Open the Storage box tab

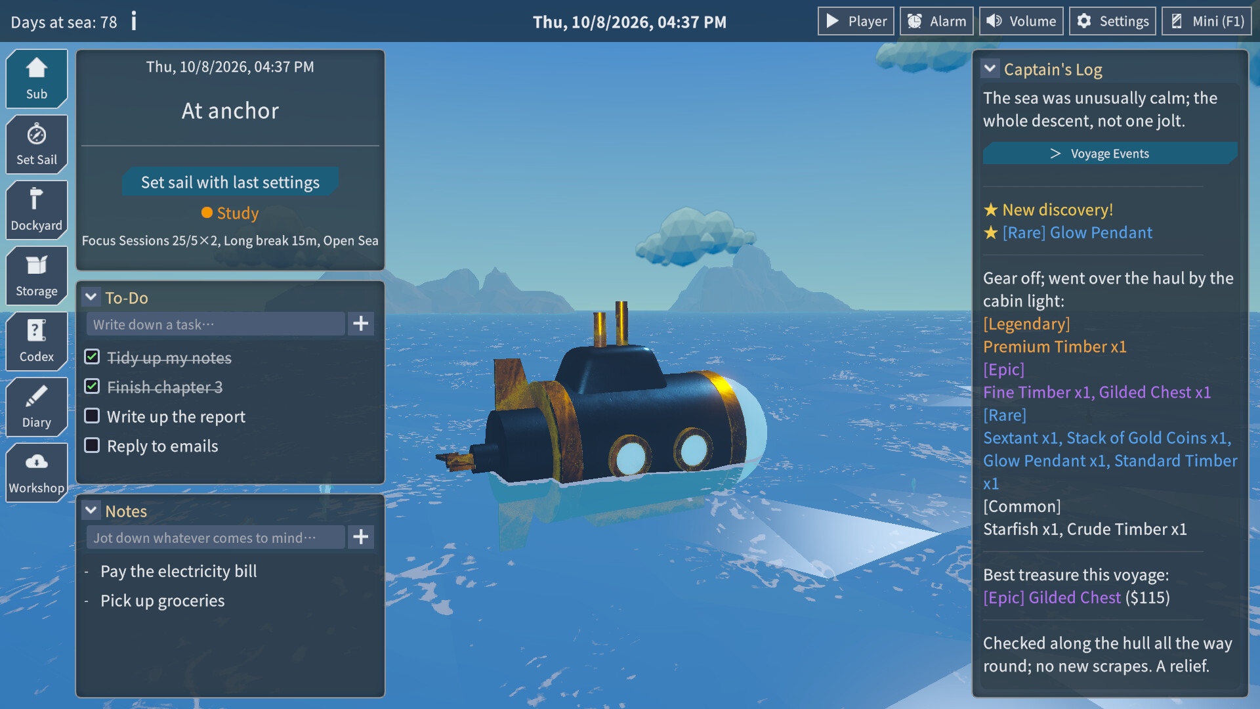37,276
